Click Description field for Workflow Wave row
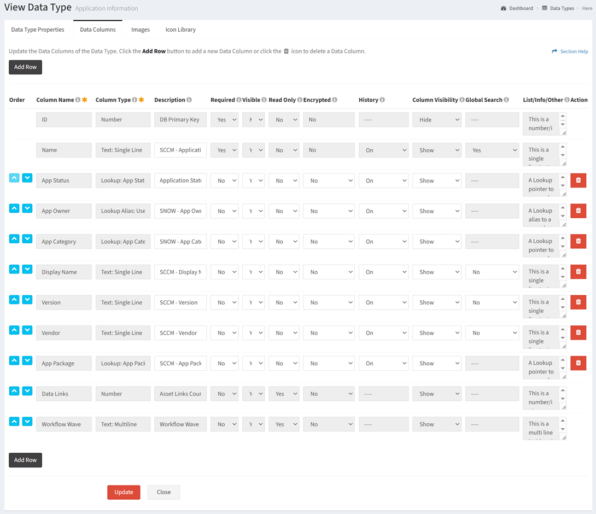Image resolution: width=596 pixels, height=514 pixels. [180, 424]
